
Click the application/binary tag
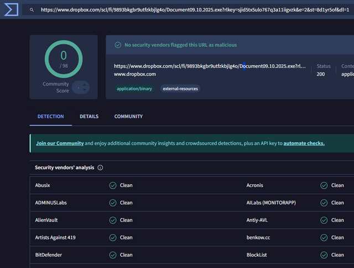point(134,88)
